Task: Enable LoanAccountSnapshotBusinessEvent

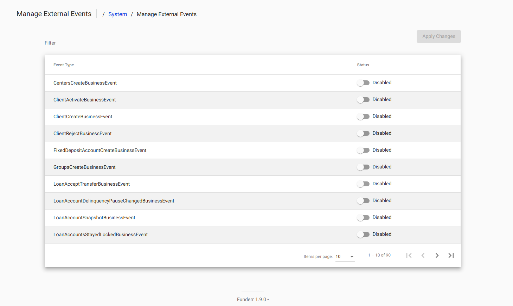Action: pyautogui.click(x=364, y=217)
